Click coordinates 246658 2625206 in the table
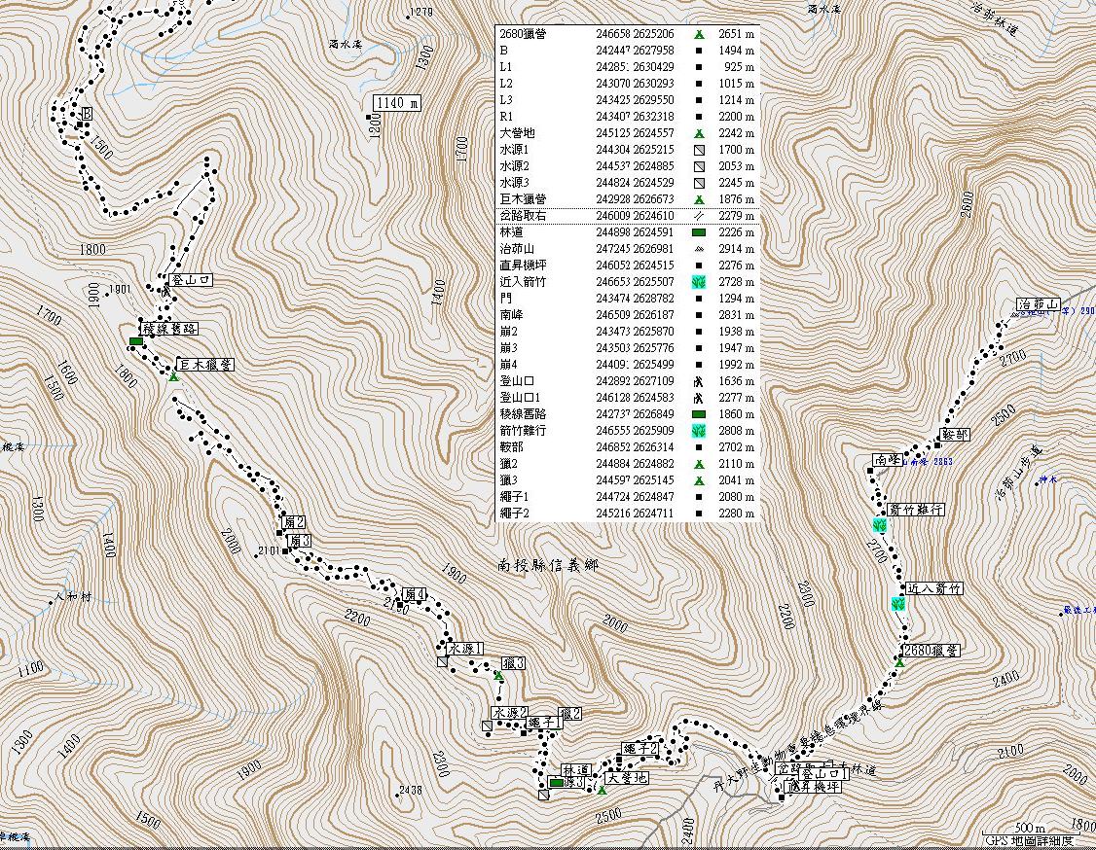The image size is (1096, 850). (x=635, y=34)
